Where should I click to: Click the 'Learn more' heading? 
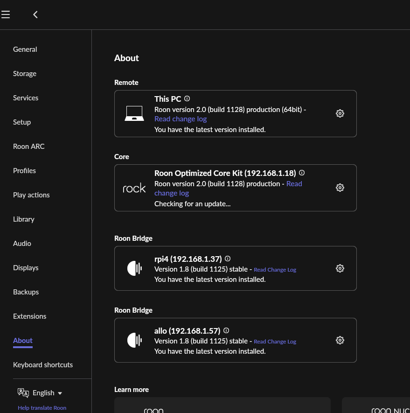[x=132, y=390]
